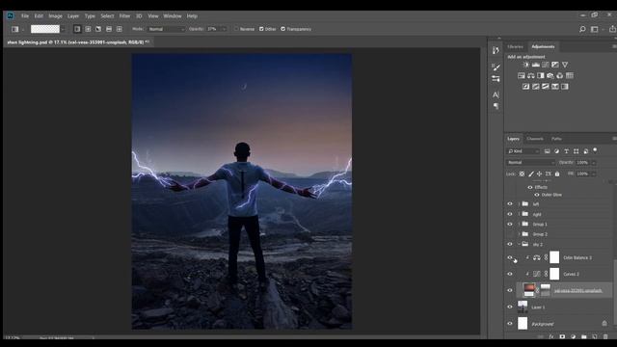Filter layers by smart objects
617x347 pixels.
pos(585,151)
